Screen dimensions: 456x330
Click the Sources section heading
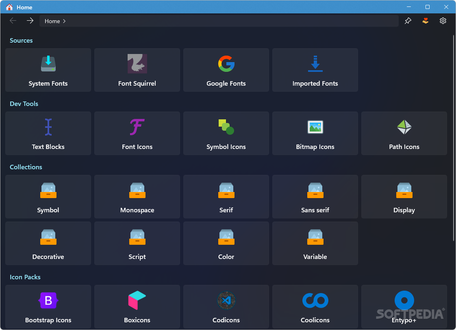[x=21, y=40]
